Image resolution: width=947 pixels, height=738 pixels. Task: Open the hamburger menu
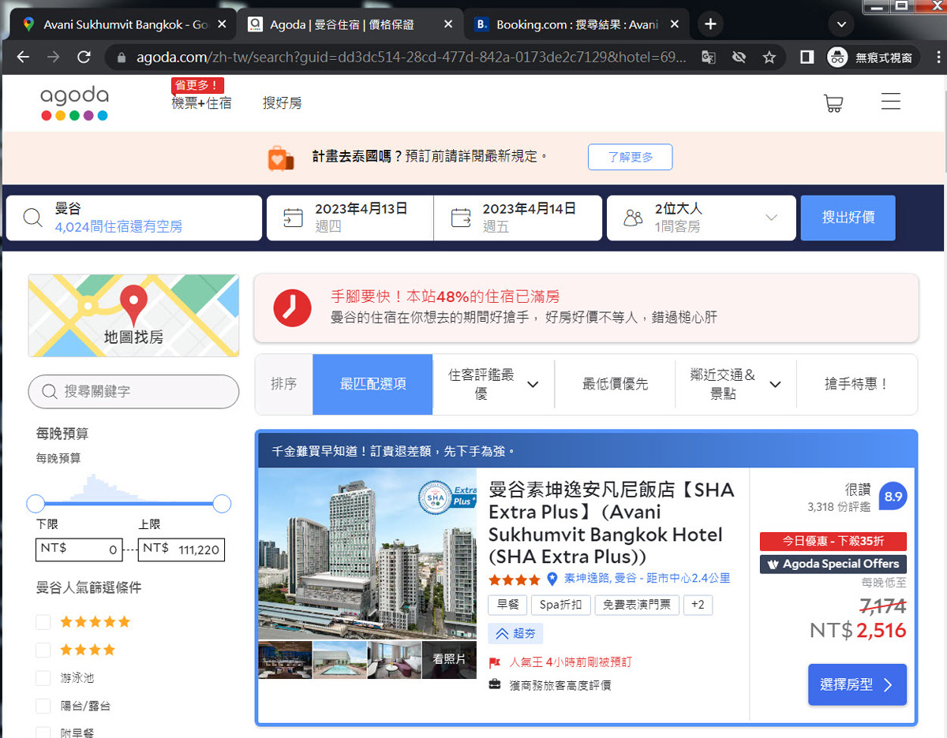pos(891,102)
